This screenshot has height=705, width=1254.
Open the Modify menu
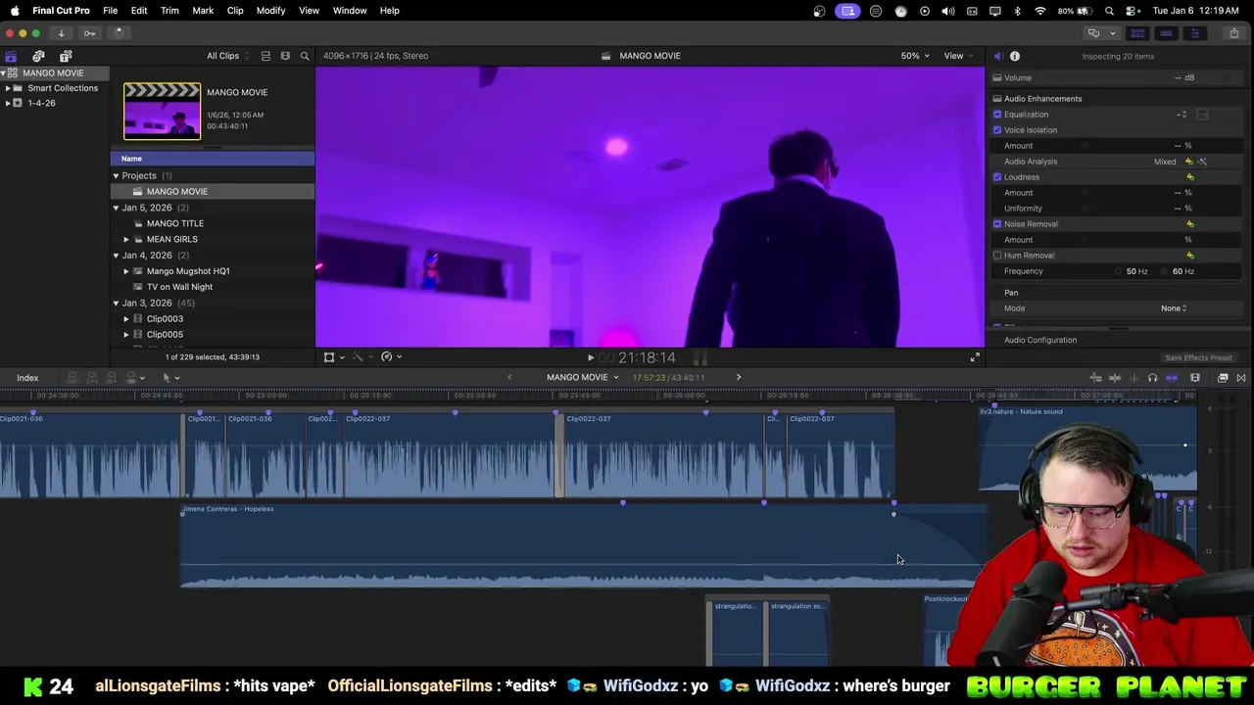tap(270, 11)
